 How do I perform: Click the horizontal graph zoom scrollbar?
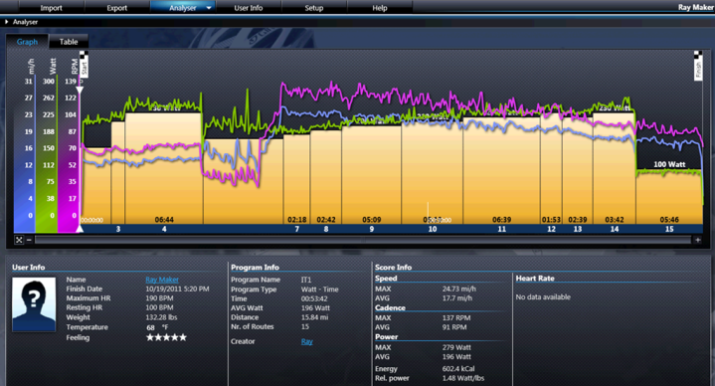tap(363, 240)
